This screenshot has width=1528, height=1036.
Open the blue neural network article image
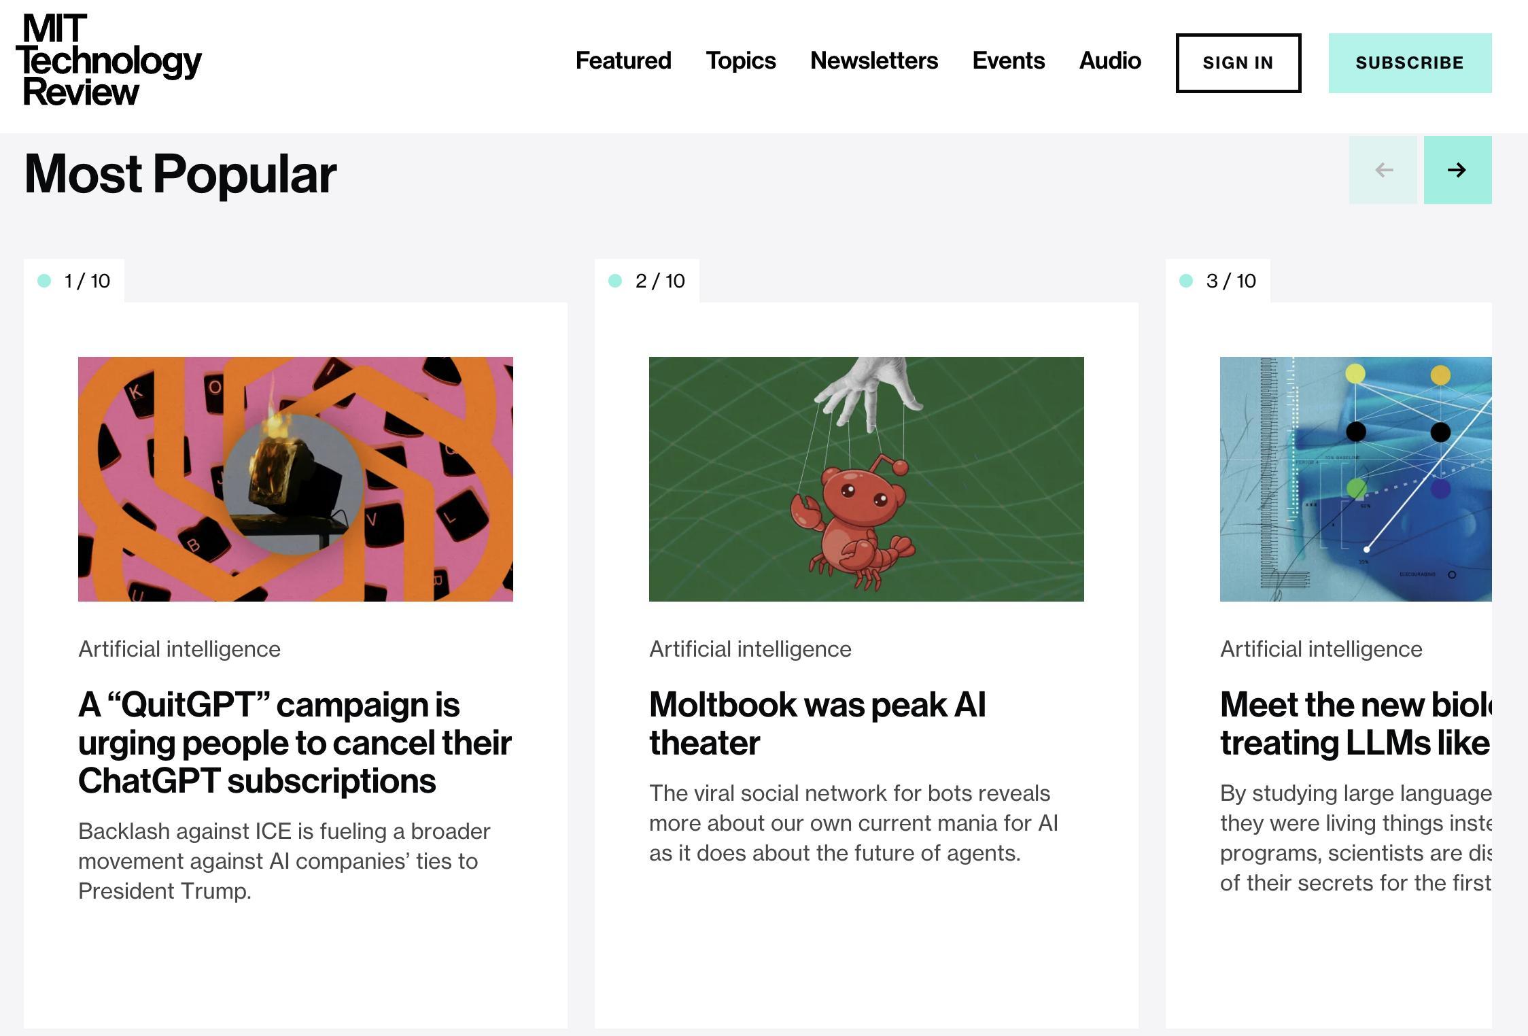pyautogui.click(x=1355, y=479)
